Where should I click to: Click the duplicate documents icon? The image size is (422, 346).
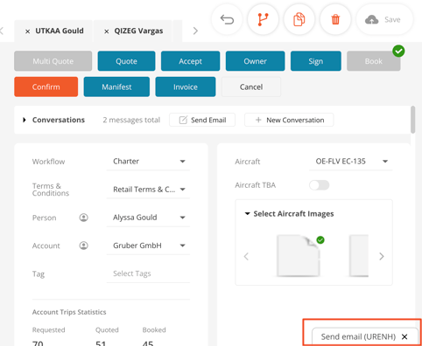point(299,20)
